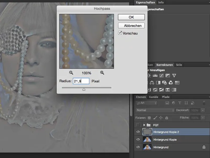Lock layer position
Screen dimensions: 210x158
(161, 118)
